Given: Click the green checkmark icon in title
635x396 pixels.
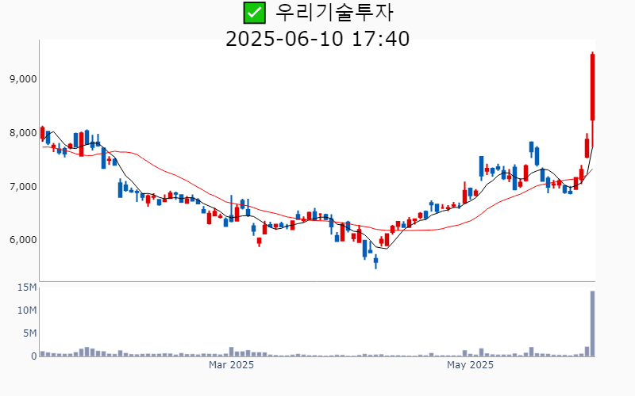Looking at the screenshot, I should 254,13.
